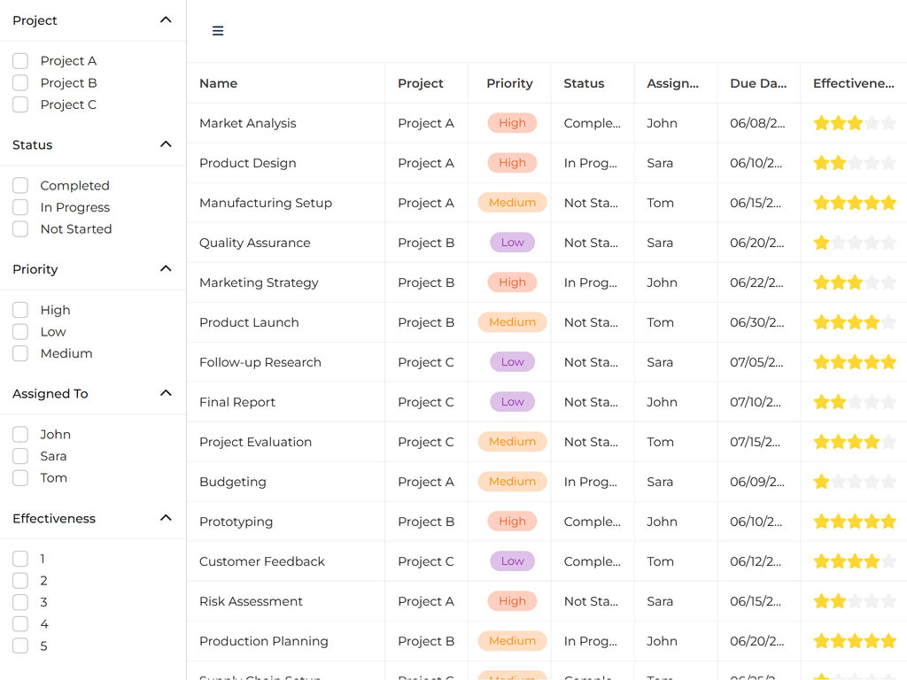Click the fourth star for Product Design effectiveness
The height and width of the screenshot is (680, 907).
[x=870, y=163]
